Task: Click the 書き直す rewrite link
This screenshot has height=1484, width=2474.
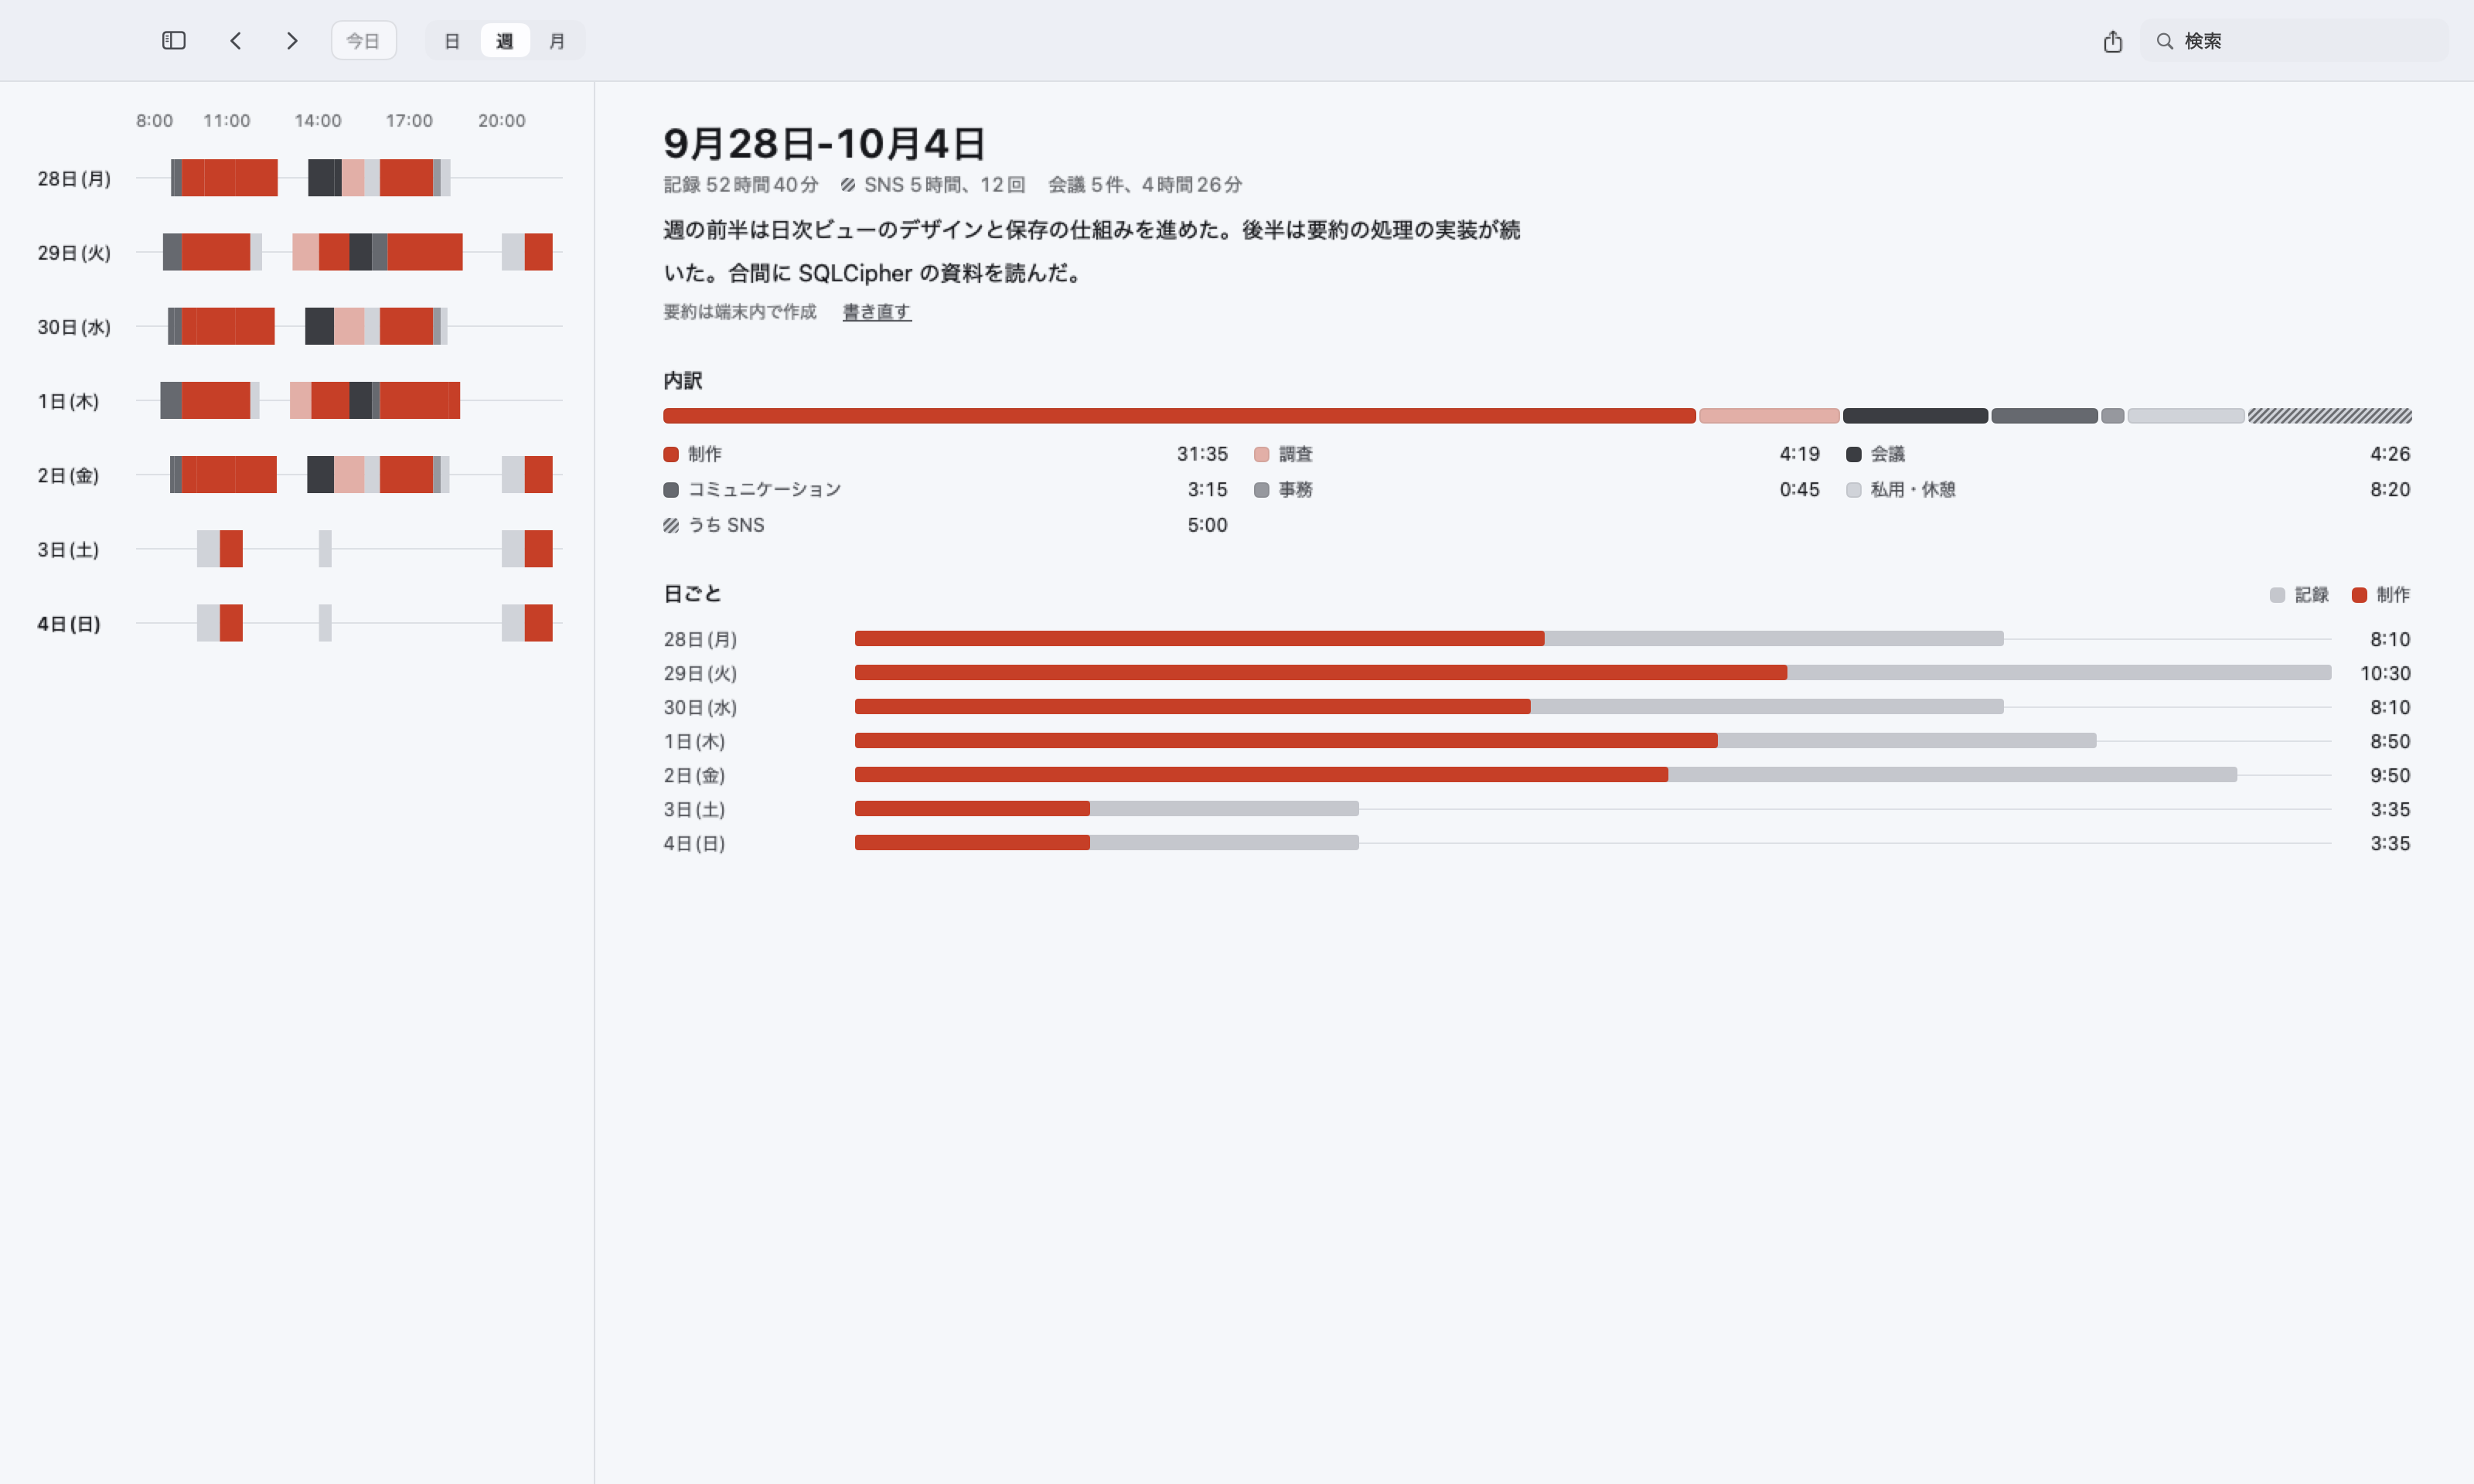Action: pos(877,312)
